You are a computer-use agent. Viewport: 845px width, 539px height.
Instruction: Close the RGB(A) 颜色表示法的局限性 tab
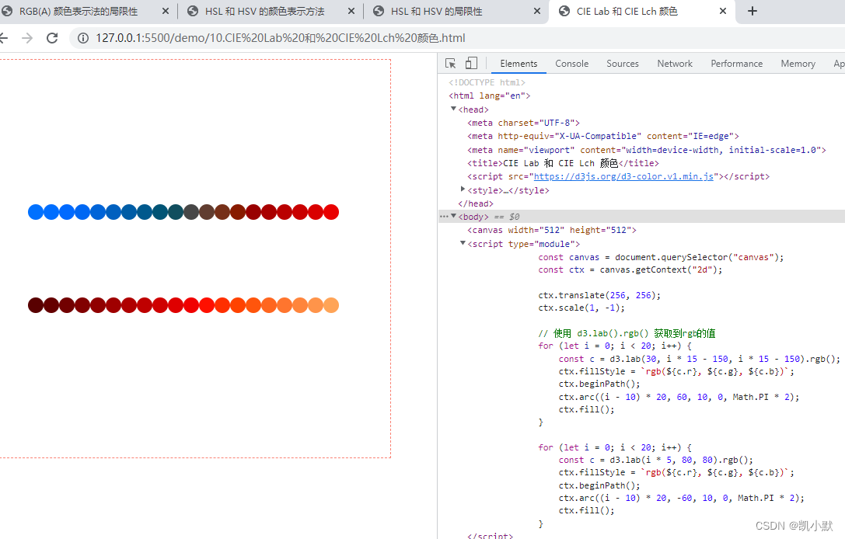166,12
